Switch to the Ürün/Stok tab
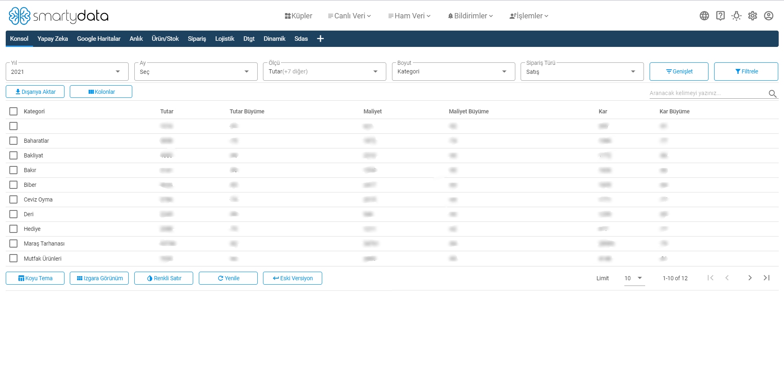Viewport: 784px width, 372px height. coord(165,39)
